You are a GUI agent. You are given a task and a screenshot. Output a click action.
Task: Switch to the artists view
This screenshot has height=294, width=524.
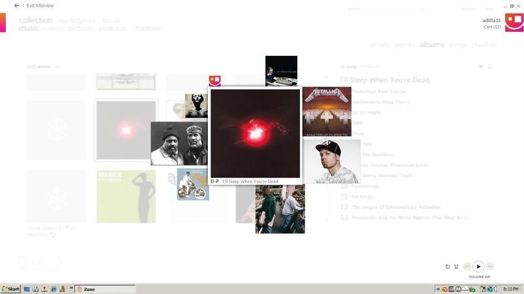click(379, 45)
